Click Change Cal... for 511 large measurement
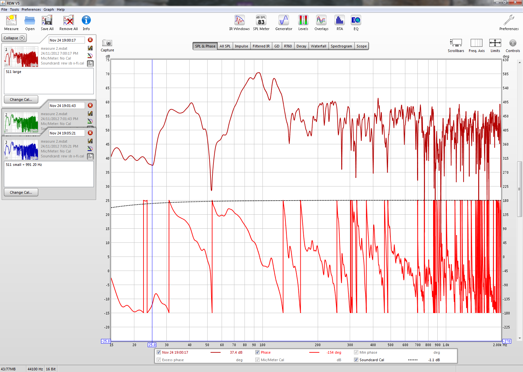 click(x=21, y=99)
